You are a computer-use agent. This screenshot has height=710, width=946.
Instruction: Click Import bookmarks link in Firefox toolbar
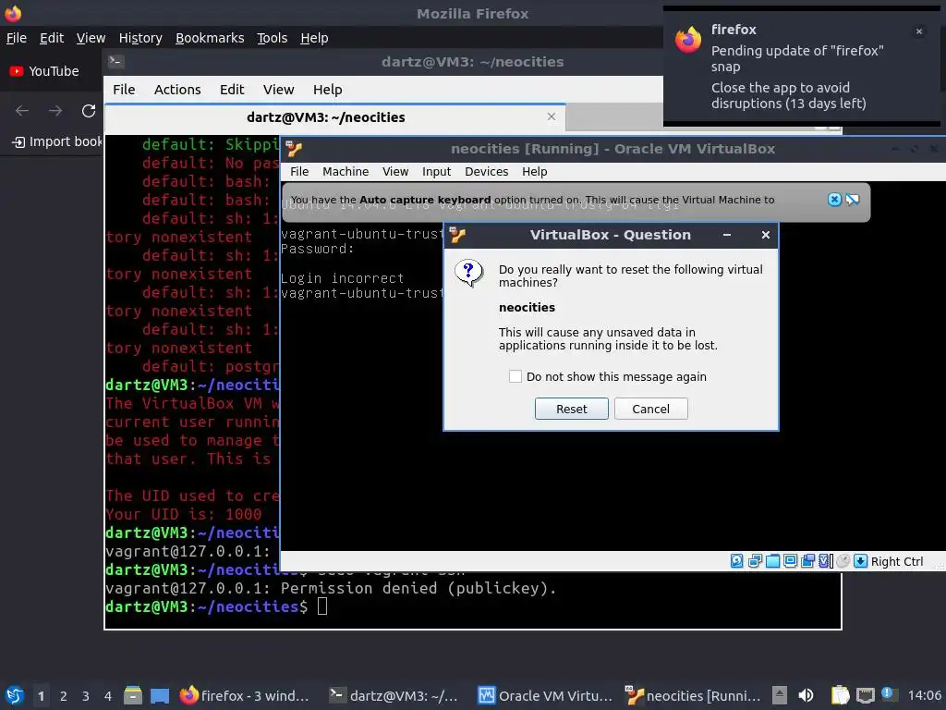coord(58,141)
